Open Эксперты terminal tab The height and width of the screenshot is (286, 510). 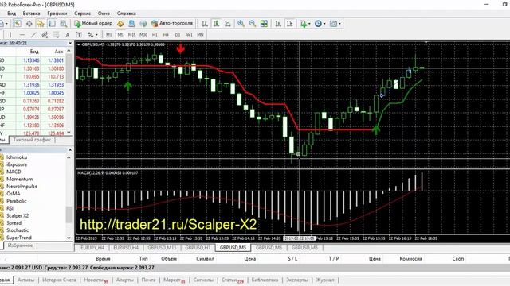tap(297, 280)
